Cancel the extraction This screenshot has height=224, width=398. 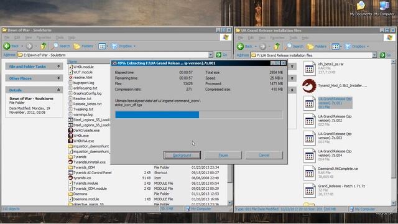pyautogui.click(x=264, y=155)
